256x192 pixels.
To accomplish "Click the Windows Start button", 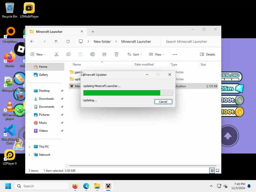I will 8,186.
